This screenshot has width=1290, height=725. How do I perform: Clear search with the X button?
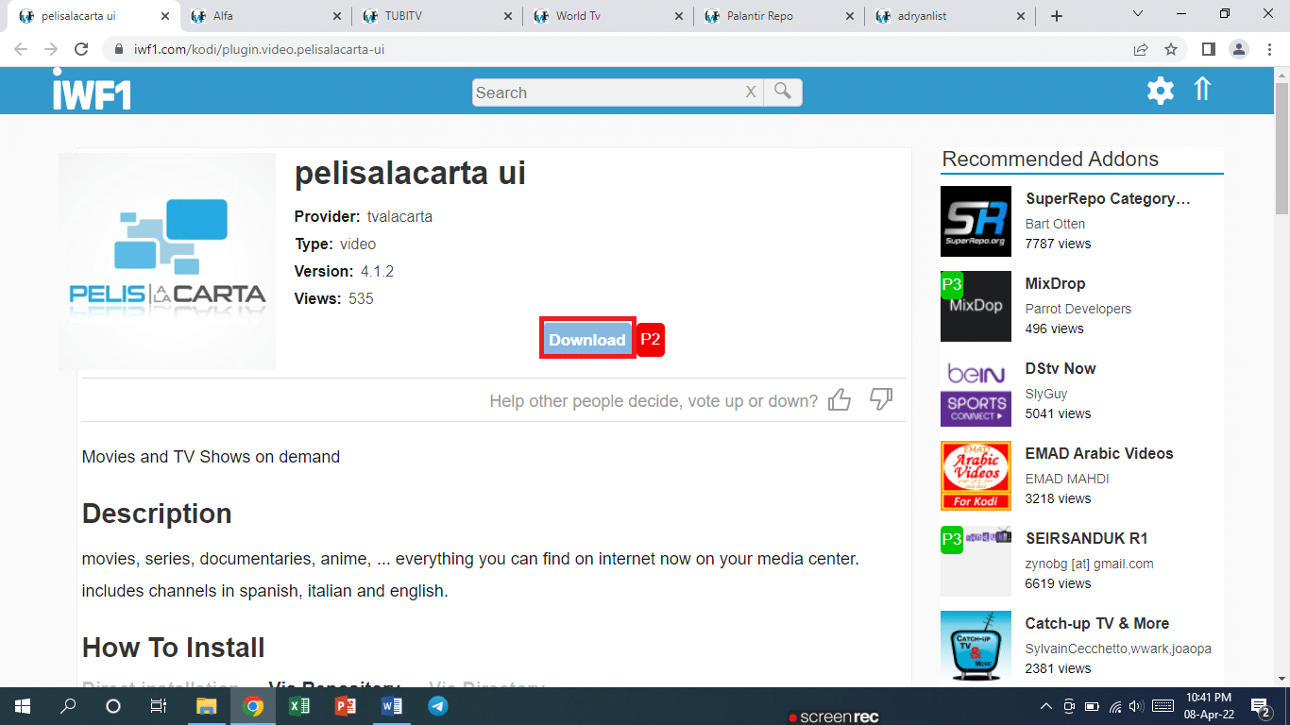click(751, 92)
